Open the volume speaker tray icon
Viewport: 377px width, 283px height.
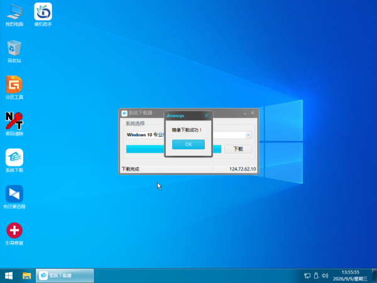(325, 275)
